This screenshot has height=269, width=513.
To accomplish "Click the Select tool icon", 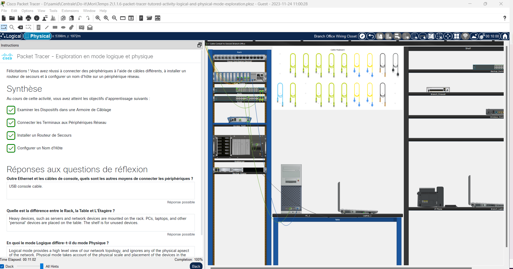I will click(4, 27).
